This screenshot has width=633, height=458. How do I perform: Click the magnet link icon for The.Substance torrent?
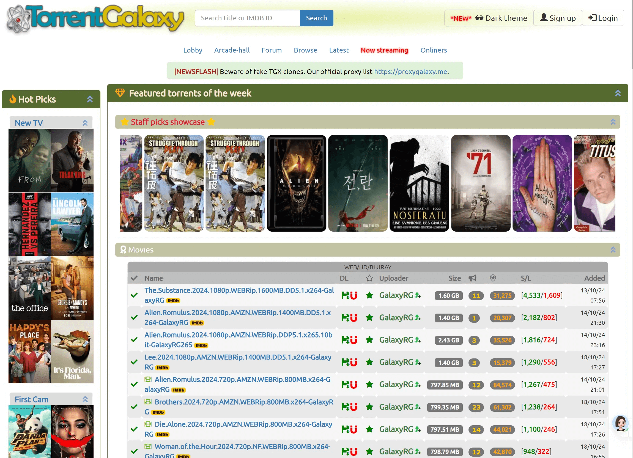tap(353, 295)
